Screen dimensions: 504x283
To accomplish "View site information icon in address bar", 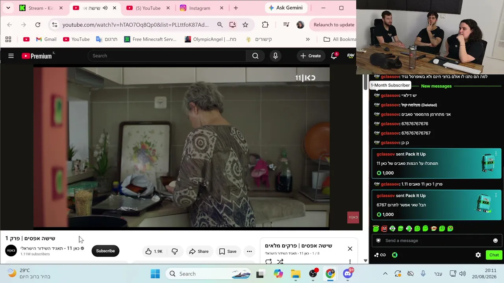I will click(x=55, y=25).
